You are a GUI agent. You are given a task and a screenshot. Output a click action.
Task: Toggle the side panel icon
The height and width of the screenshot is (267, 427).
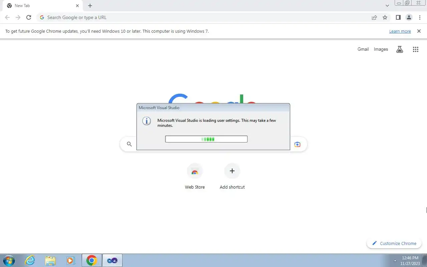coord(398,17)
